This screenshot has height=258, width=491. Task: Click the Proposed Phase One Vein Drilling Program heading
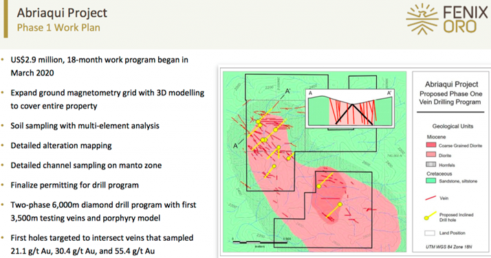(x=450, y=97)
